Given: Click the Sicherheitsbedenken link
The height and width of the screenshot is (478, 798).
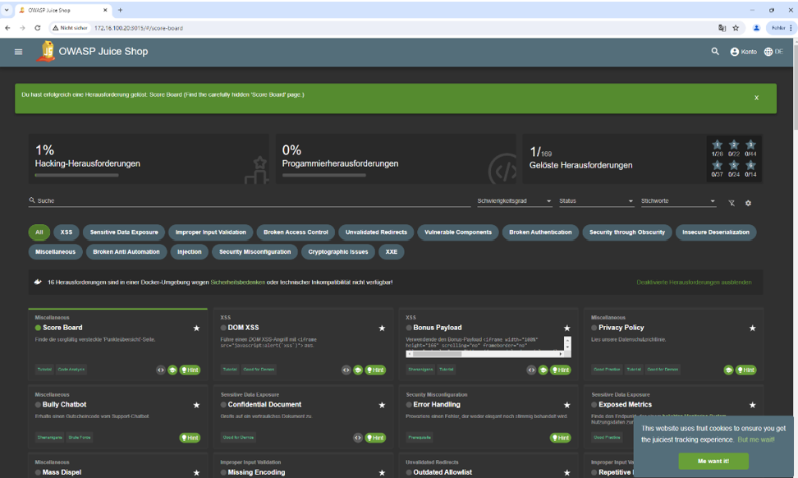Looking at the screenshot, I should 237,282.
